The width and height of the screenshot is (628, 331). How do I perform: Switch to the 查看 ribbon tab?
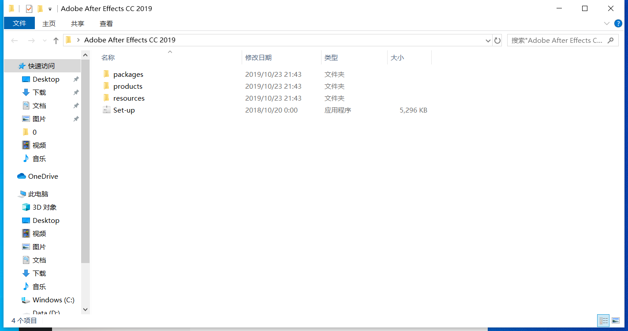click(x=106, y=23)
